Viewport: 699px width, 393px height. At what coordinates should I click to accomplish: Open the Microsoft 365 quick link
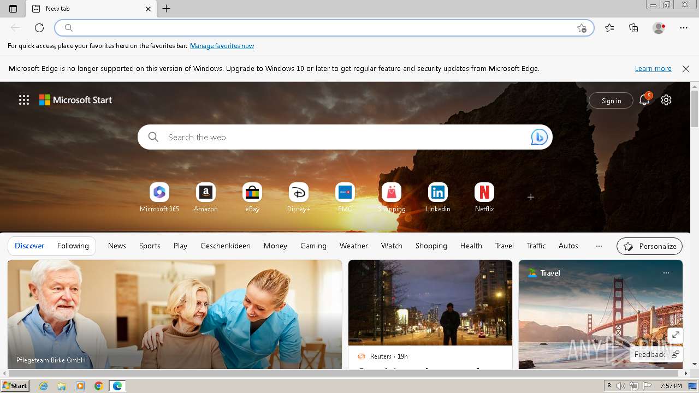tap(159, 198)
